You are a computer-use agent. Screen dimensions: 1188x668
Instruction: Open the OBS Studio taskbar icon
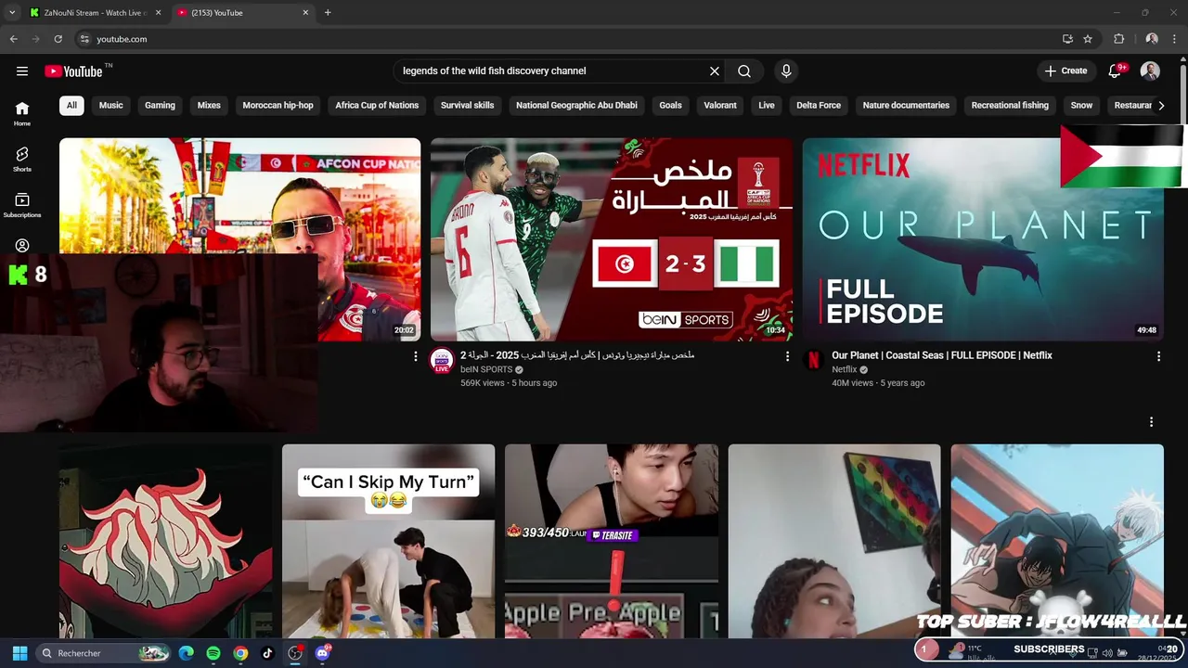pyautogui.click(x=295, y=653)
